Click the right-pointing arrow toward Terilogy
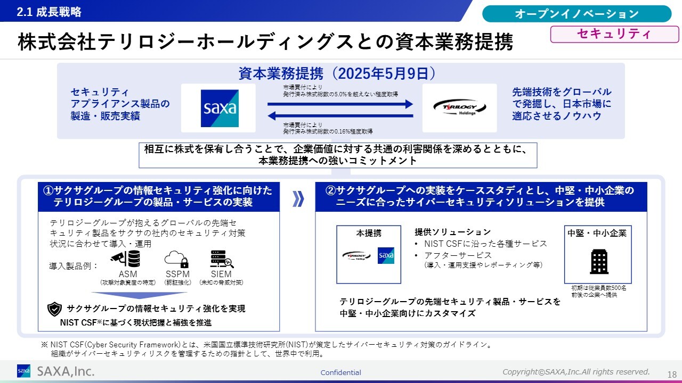The image size is (682, 383). pyautogui.click(x=340, y=104)
